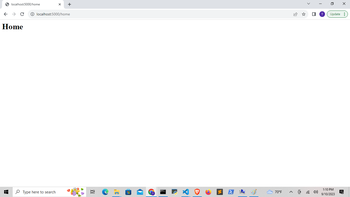The height and width of the screenshot is (197, 350).
Task: Share this page icon
Action: tap(295, 14)
